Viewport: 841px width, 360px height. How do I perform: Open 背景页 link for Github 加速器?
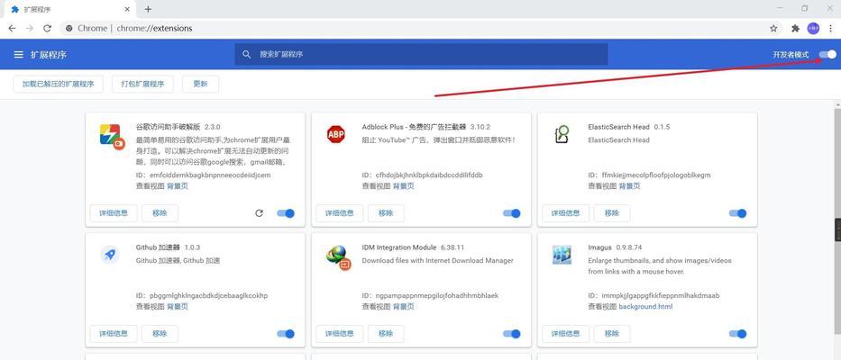(178, 307)
